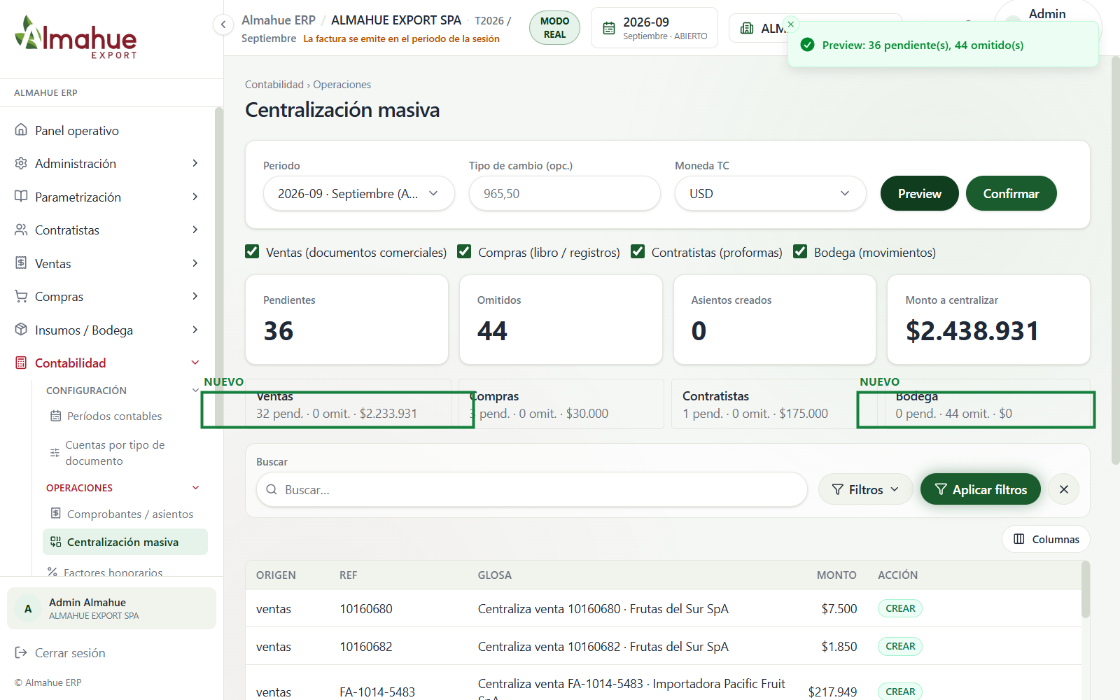Click the Cuentas por tipo de documento icon
This screenshot has width=1120, height=700.
55,453
